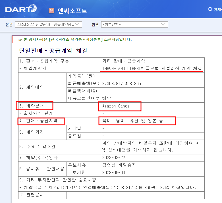Click the 2. 계약내역 label
The image size is (222, 203).
tap(32, 87)
